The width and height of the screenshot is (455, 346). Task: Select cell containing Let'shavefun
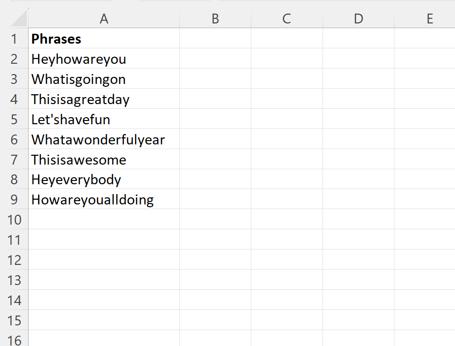point(104,119)
